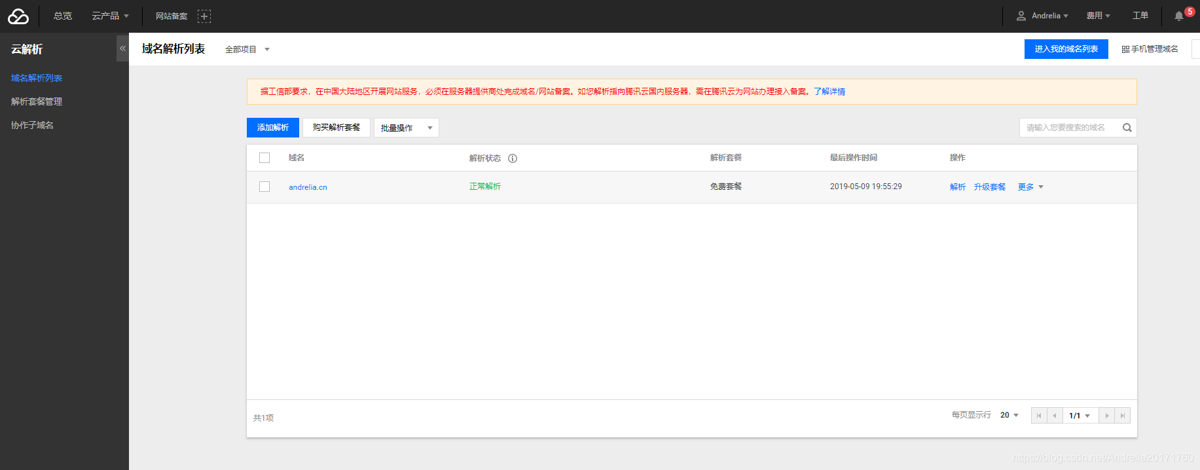Click the Tencent Cloud logo icon
Screen dimensions: 1200x470
18,16
